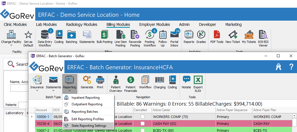Select the Laboratory tab in Home window
Screen dimensions: 297x132
15,113
